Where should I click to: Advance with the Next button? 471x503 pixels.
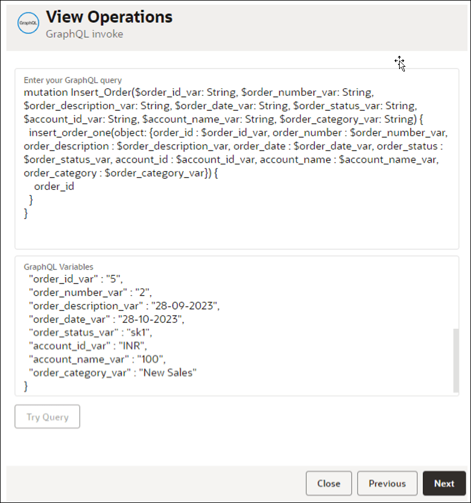click(x=444, y=483)
